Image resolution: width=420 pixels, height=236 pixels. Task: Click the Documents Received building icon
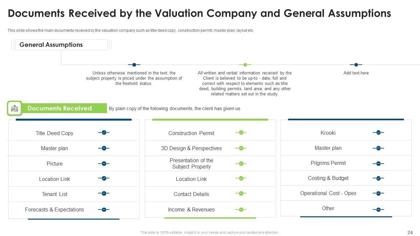14,108
